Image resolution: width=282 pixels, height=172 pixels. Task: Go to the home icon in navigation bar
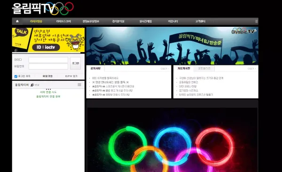(17, 21)
